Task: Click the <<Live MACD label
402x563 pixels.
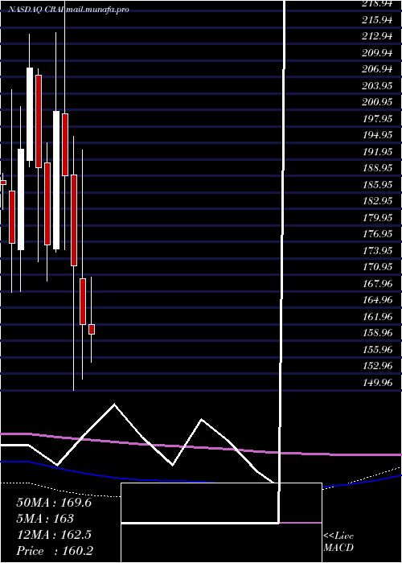Action: 338,542
